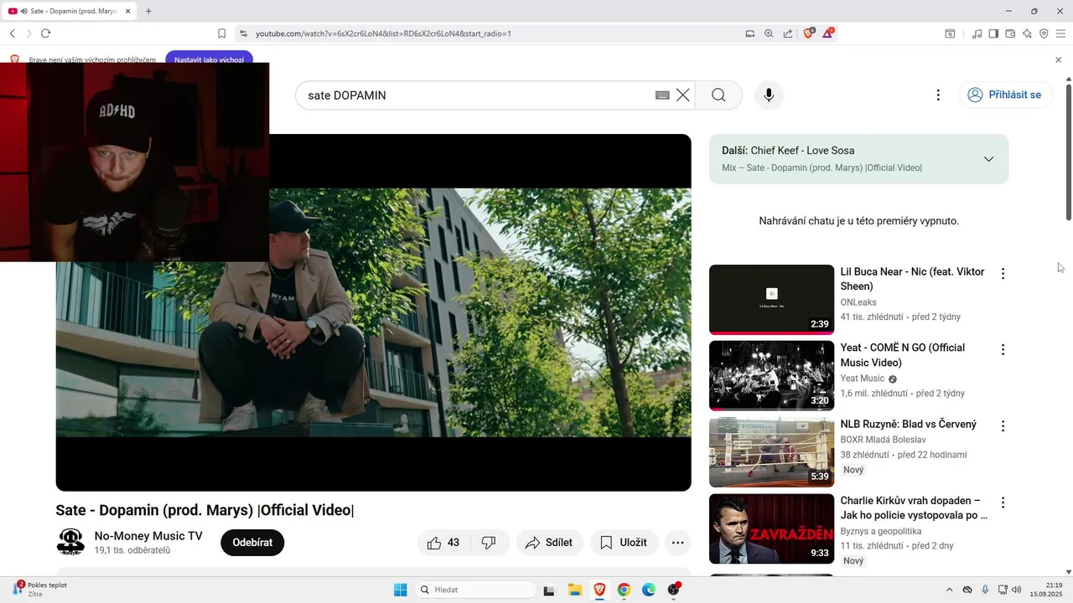1073x603 pixels.
Task: Click Nastavit jako výchozí button
Action: [210, 59]
